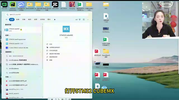Click the emoji face in IME toolbar
This screenshot has height=100, width=179.
(66, 99)
